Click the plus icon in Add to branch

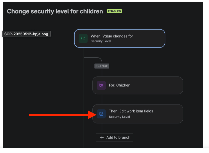(x=102, y=137)
